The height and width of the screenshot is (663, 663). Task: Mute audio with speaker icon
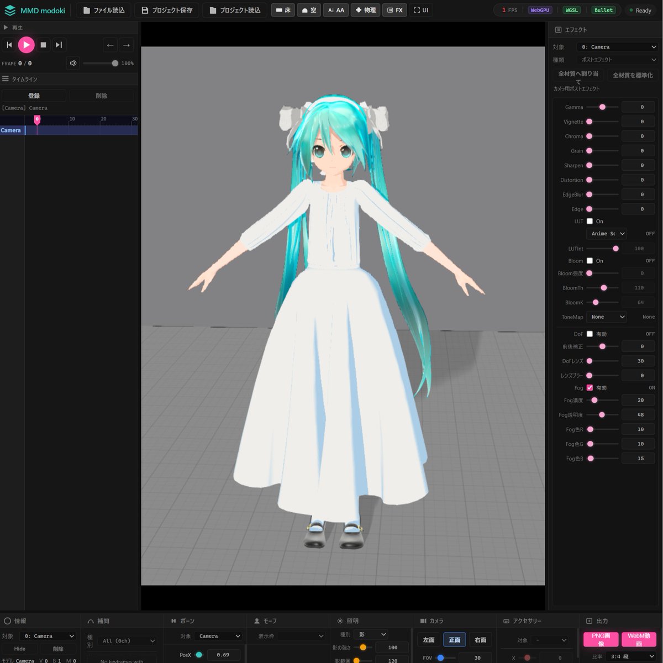point(73,63)
